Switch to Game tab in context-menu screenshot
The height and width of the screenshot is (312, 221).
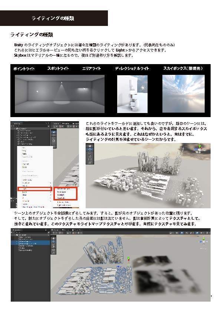pyautogui.click(x=66, y=123)
